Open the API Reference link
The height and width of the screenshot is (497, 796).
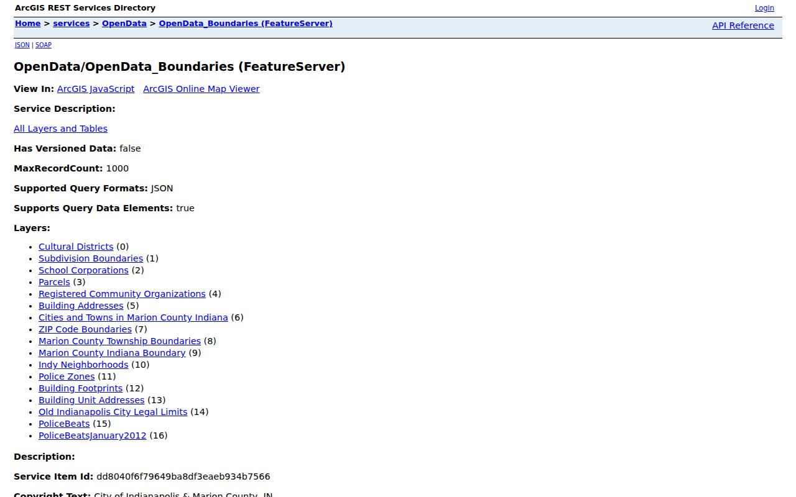[743, 25]
